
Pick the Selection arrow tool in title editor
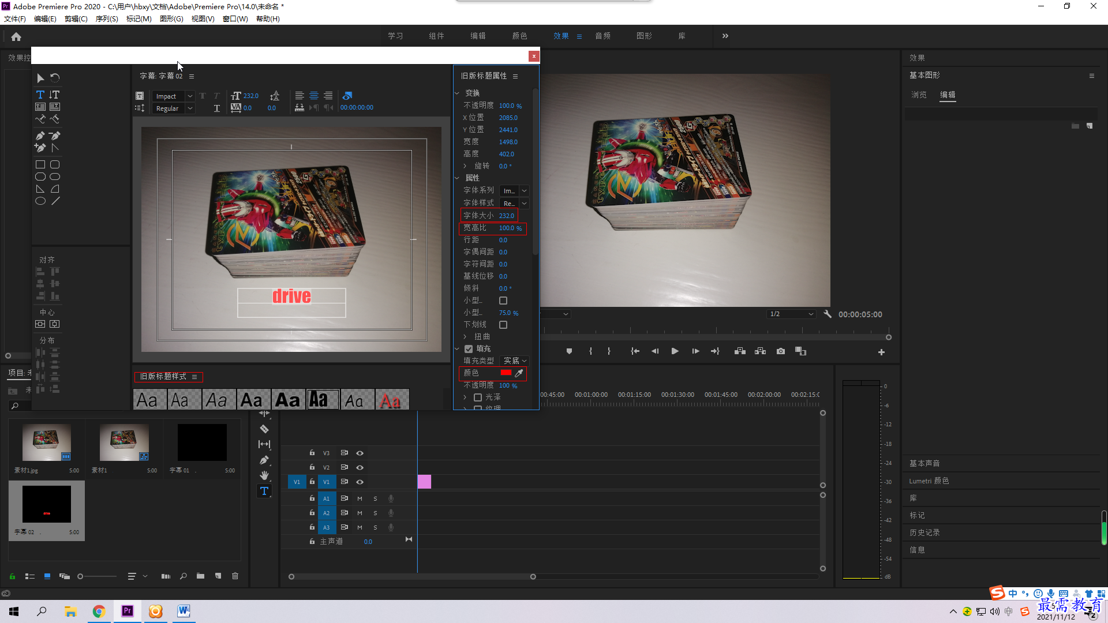40,78
